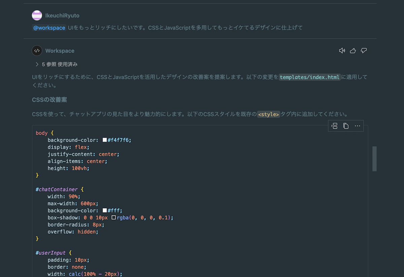404x277 pixels.
Task: Click the CSSの改善案 heading
Action: [x=49, y=100]
